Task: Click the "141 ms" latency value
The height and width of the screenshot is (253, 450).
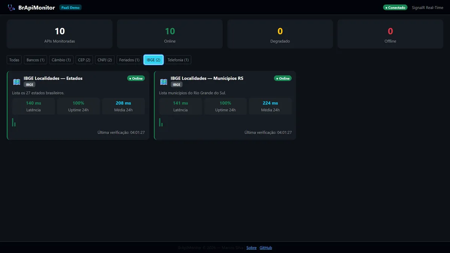Action: pyautogui.click(x=180, y=103)
